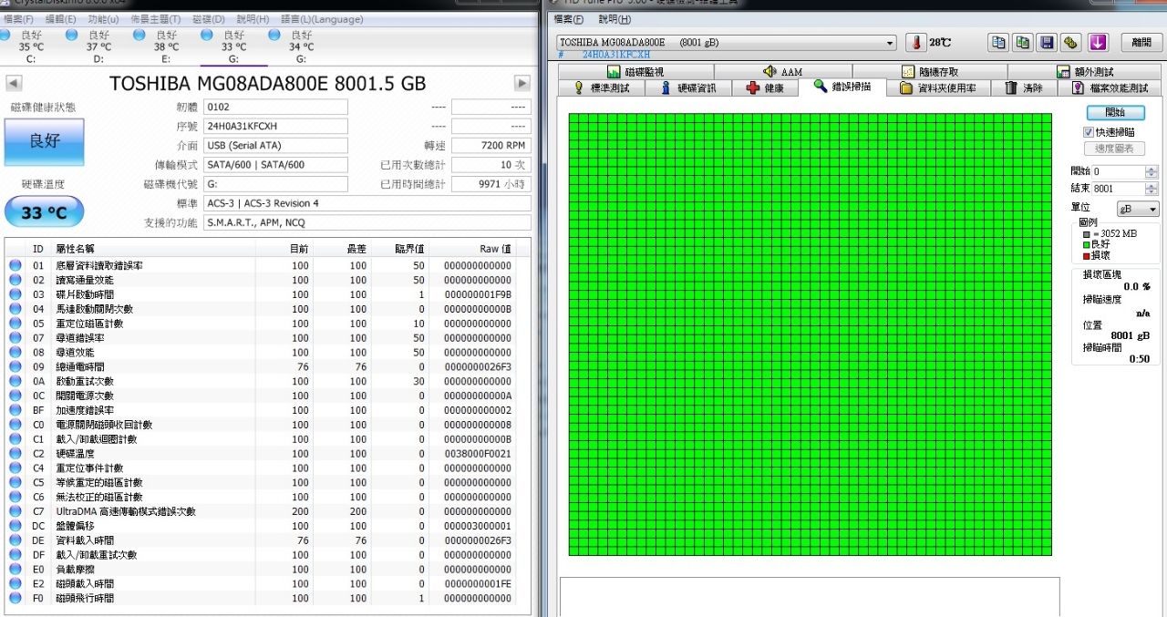Open HD Tune options gear icon
Image resolution: width=1167 pixels, height=617 pixels.
(x=1071, y=43)
